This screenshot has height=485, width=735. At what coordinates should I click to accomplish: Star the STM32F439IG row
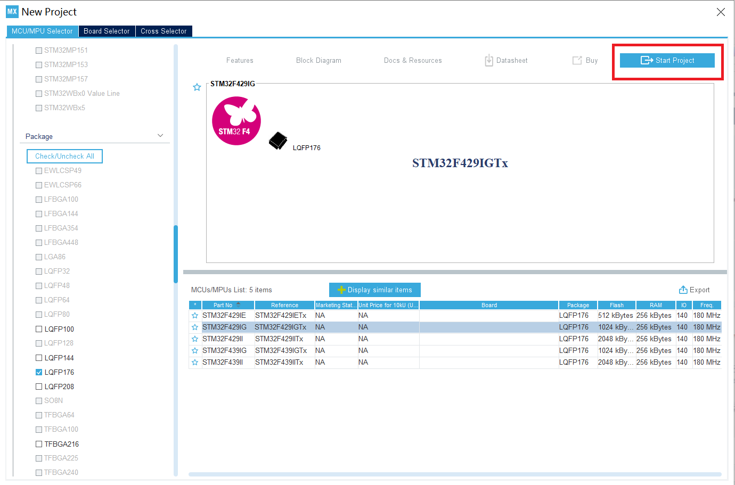pyautogui.click(x=195, y=351)
